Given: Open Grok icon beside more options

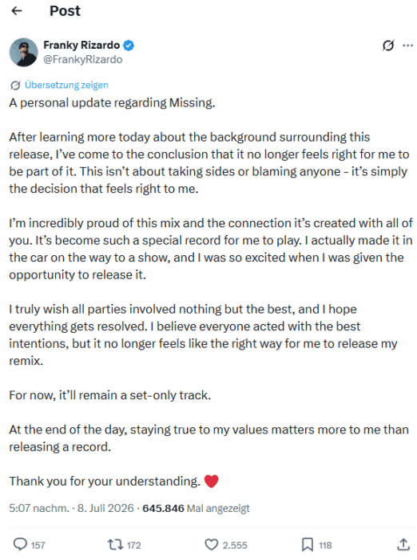Looking at the screenshot, I should (x=388, y=46).
